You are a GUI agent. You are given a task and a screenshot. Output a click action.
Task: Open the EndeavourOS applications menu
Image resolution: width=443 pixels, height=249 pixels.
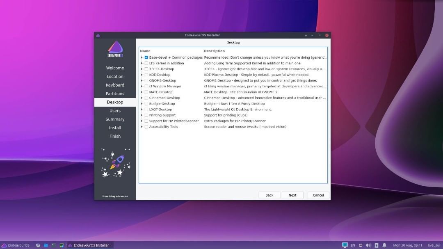pos(16,245)
